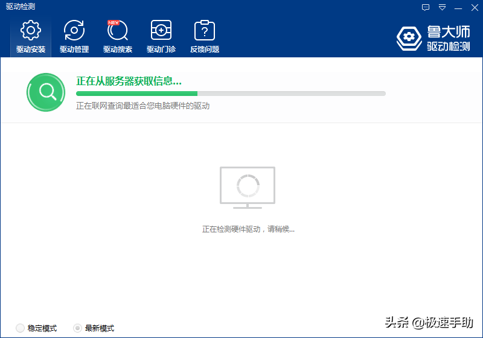Screen dimensions: 483x338
Task: Open 驱动管理 via its circular arrow icon
Action: pos(74,30)
